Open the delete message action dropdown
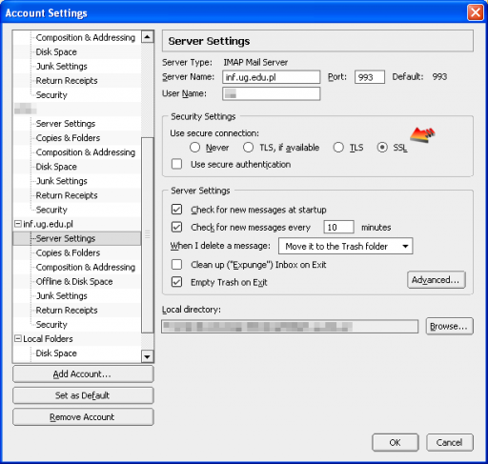488x464 pixels. pyautogui.click(x=345, y=246)
